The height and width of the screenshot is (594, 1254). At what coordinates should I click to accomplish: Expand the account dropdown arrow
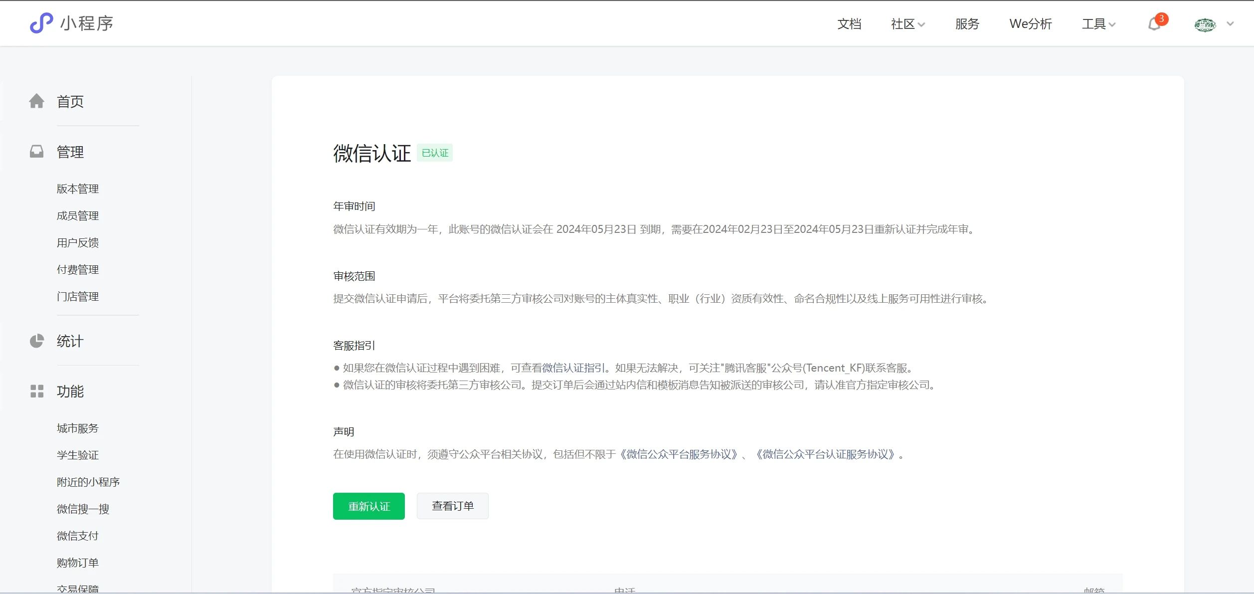pos(1230,23)
